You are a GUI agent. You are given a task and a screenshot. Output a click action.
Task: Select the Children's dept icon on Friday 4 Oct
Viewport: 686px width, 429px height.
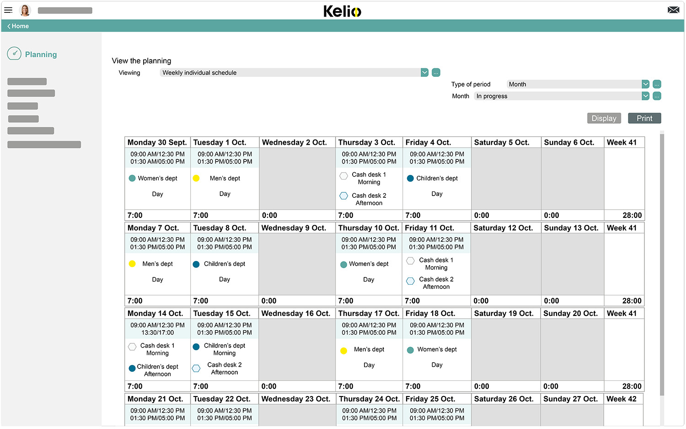(x=410, y=178)
